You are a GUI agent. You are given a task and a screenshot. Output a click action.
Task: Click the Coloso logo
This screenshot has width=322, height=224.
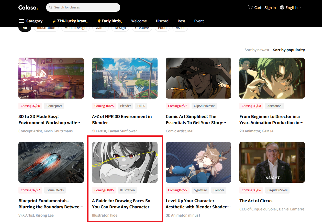(x=28, y=7)
